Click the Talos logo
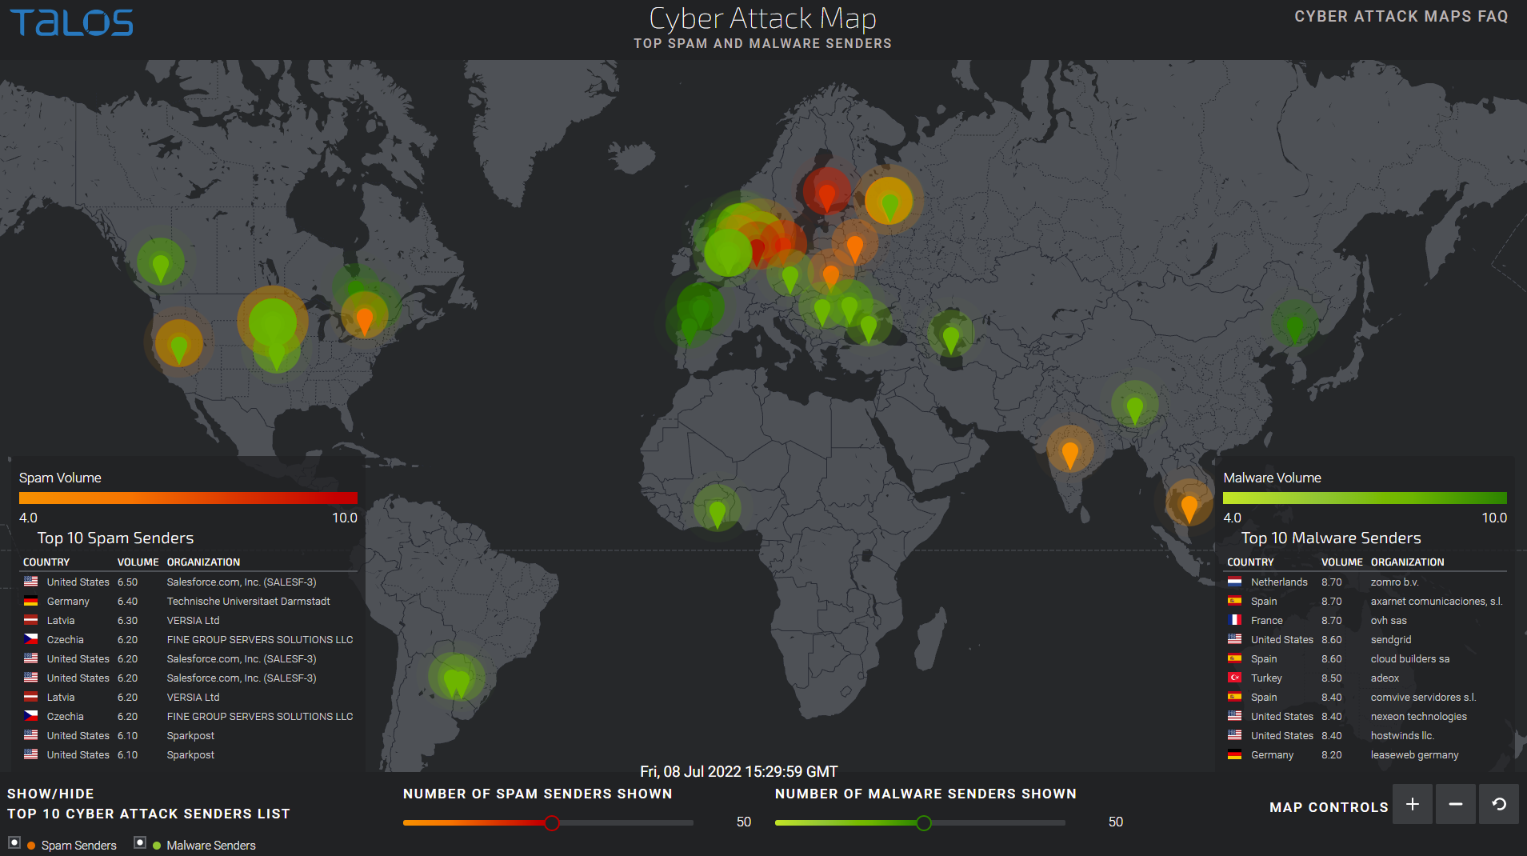Image resolution: width=1527 pixels, height=856 pixels. (x=72, y=23)
